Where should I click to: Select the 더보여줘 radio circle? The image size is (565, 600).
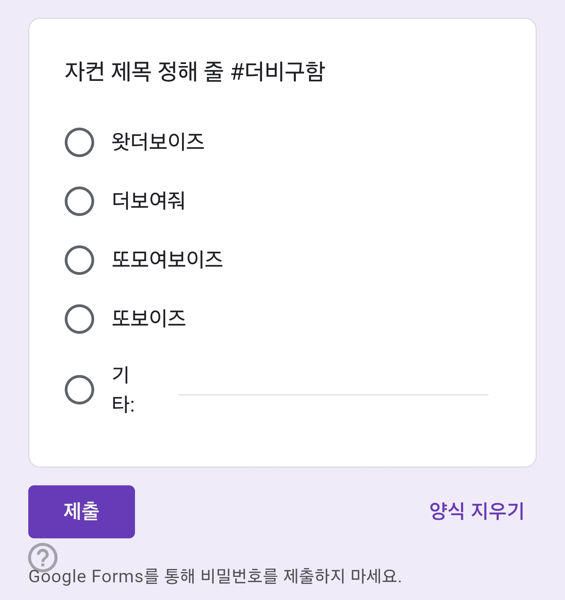click(79, 201)
